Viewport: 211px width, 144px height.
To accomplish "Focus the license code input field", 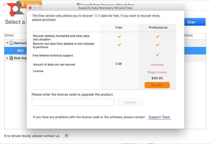I will [x=73, y=102].
